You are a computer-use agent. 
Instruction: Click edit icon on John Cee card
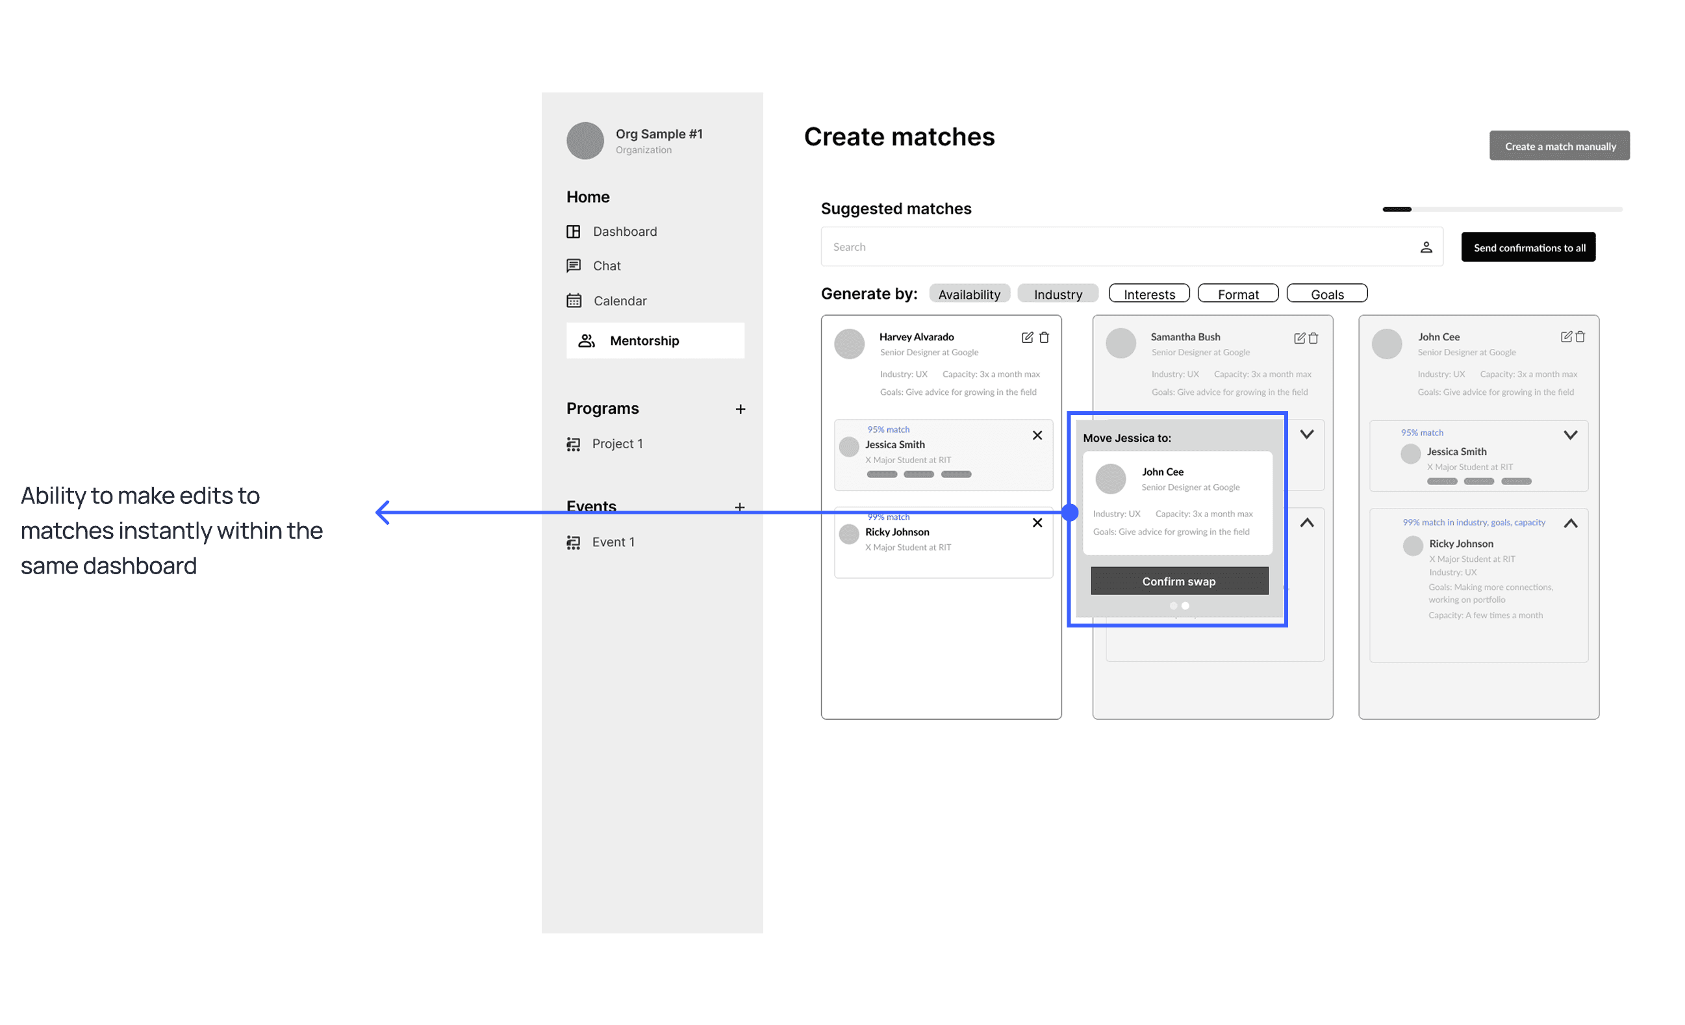pos(1566,336)
